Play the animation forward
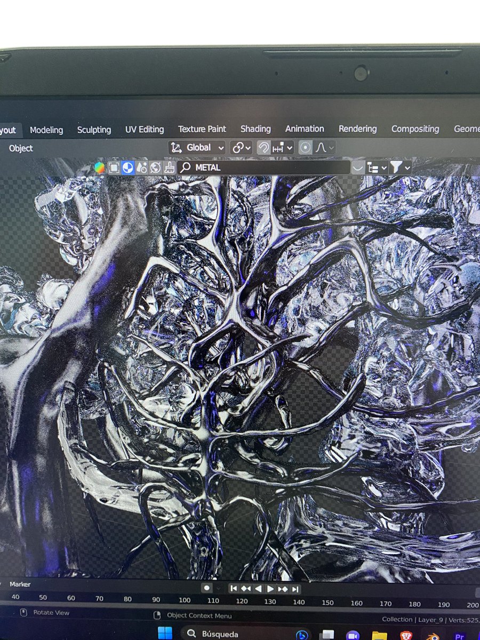This screenshot has height=640, width=480. 270,588
